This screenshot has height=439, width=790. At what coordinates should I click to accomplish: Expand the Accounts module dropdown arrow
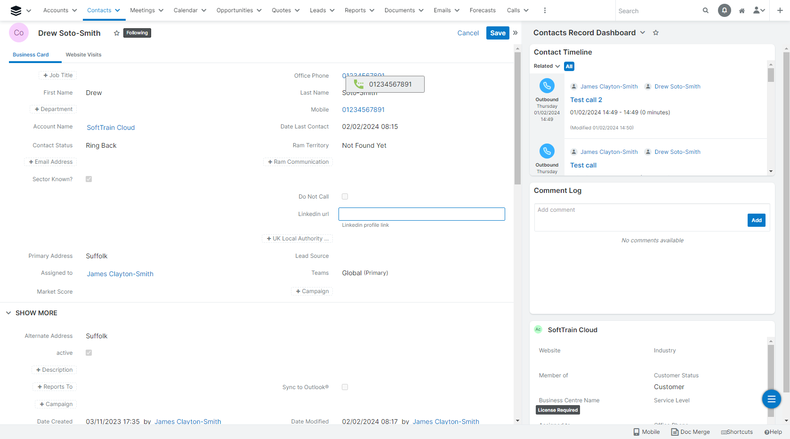click(x=74, y=10)
